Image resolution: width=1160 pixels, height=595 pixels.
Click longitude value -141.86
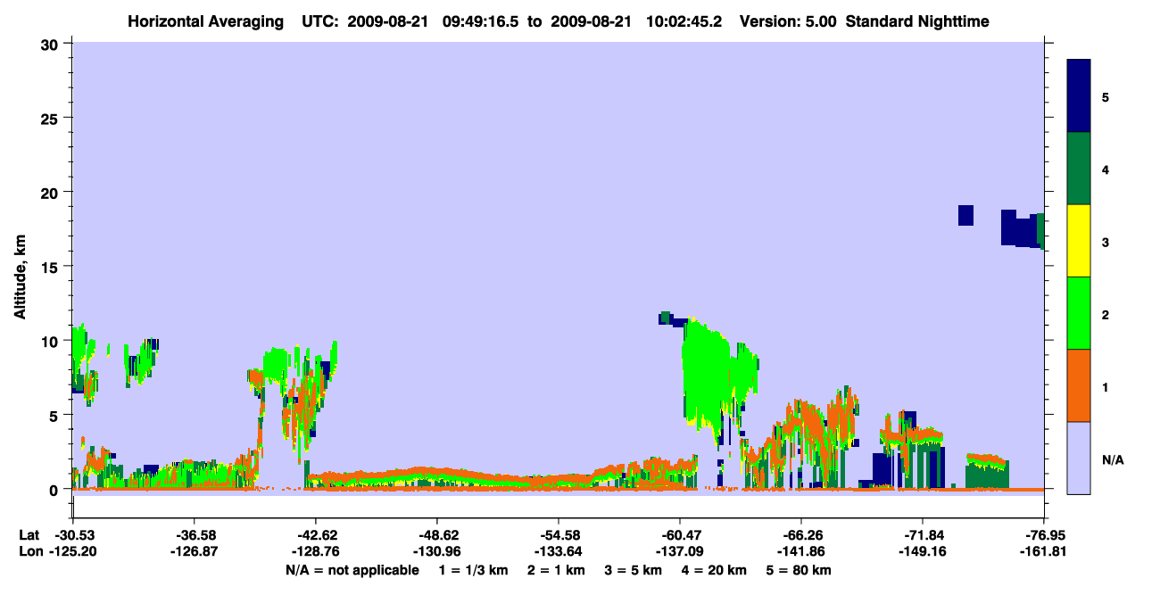point(801,552)
